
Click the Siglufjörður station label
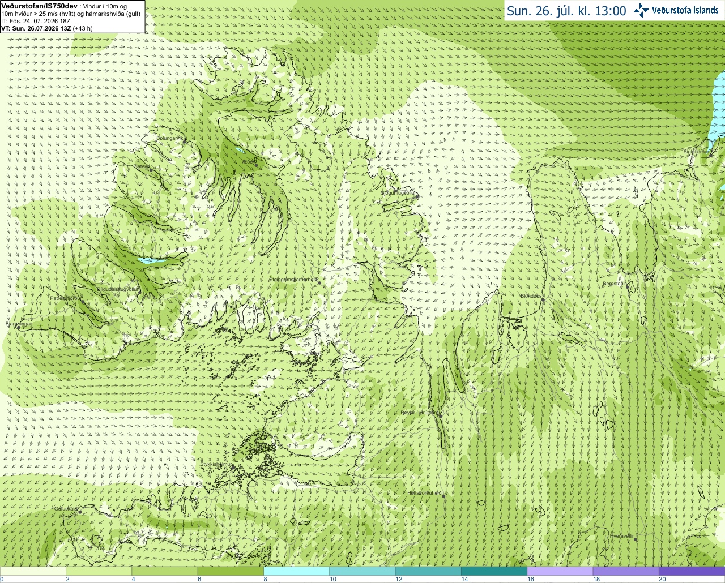pyautogui.click(x=696, y=152)
